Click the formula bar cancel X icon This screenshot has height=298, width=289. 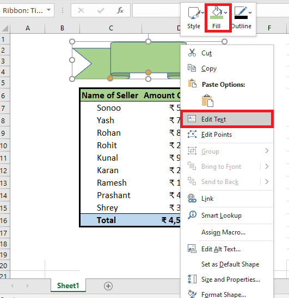click(81, 10)
